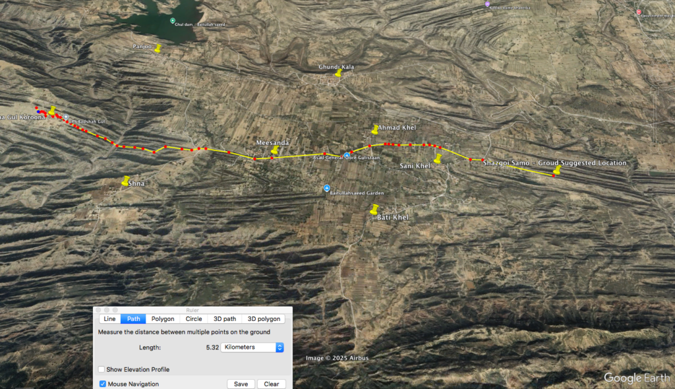Click the Bati Khel yellow pushpin
The image size is (675, 389).
[x=374, y=210]
